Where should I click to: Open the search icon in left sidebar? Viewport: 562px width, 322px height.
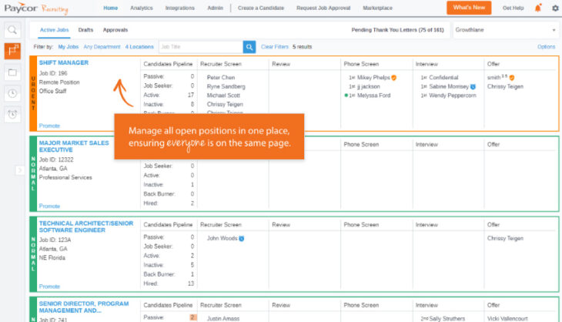pos(12,30)
